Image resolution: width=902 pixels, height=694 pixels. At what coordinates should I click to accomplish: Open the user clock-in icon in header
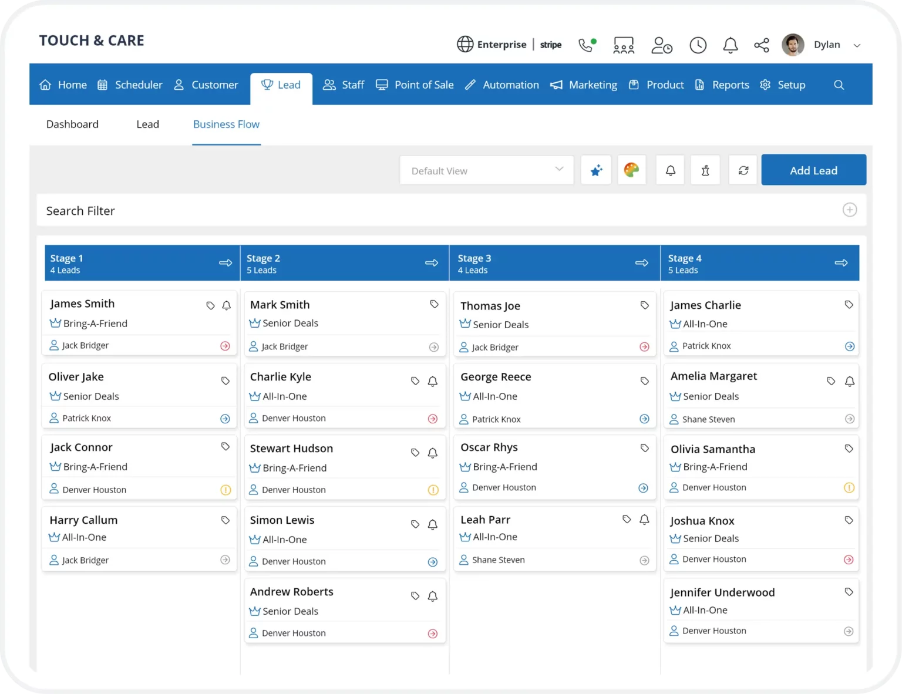pos(662,45)
